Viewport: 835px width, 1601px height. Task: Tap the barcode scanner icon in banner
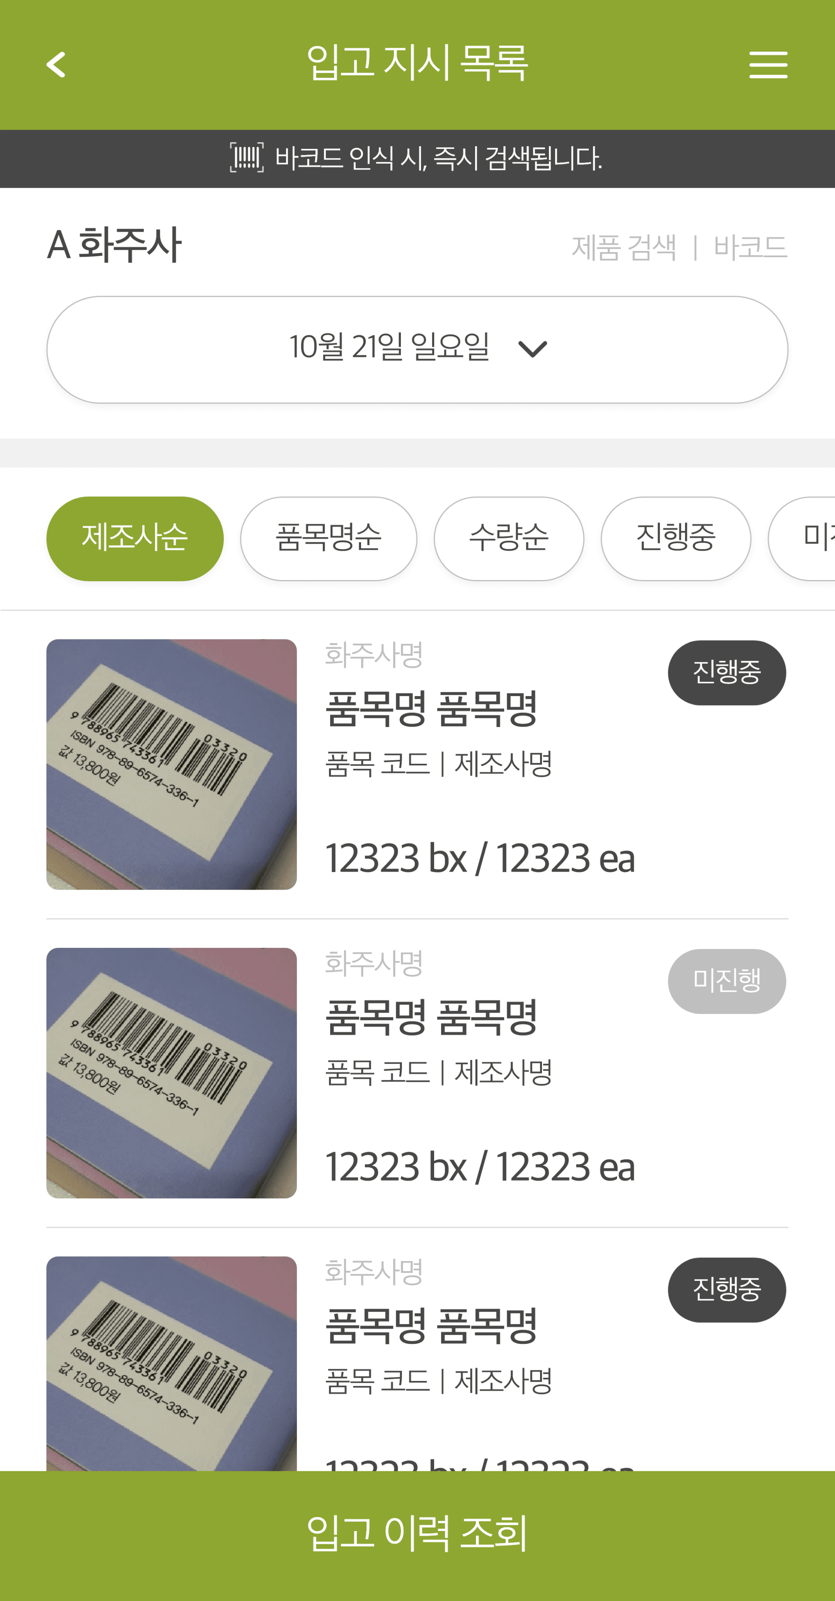(x=247, y=158)
